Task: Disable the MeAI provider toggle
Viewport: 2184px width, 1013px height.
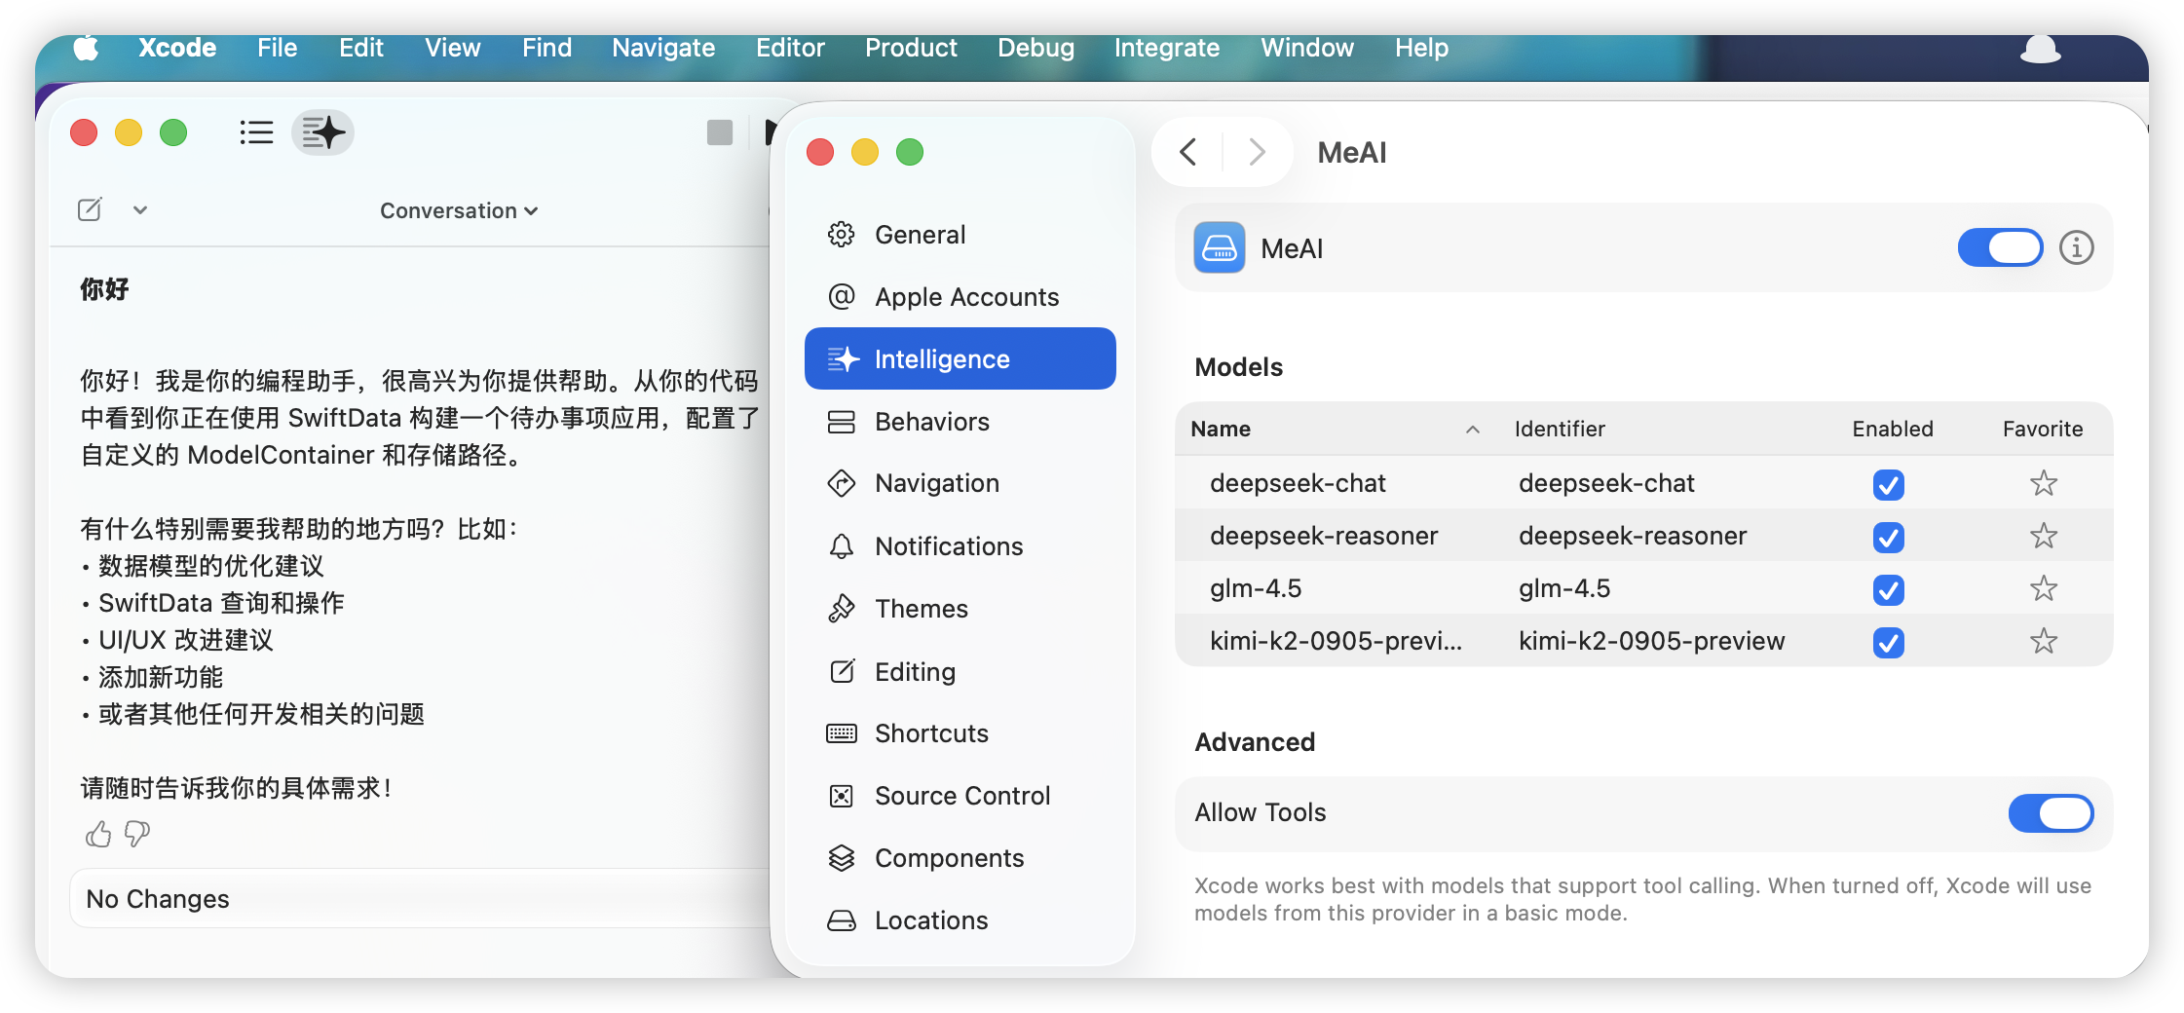Action: coord(2000,248)
